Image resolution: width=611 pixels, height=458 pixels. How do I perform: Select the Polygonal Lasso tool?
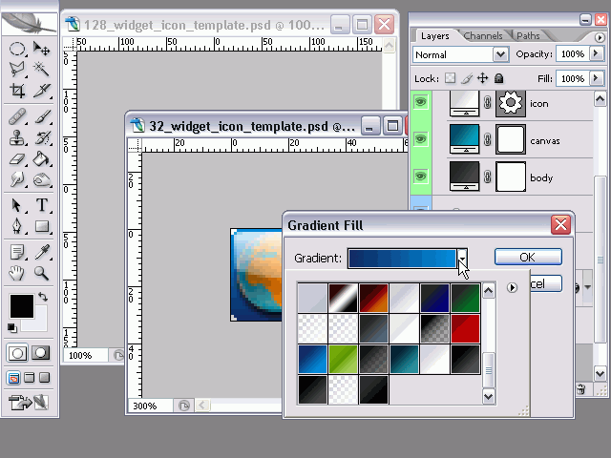click(17, 70)
